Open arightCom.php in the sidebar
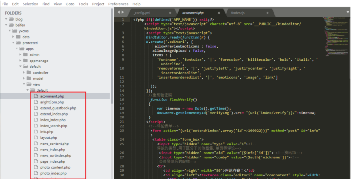 point(52,102)
